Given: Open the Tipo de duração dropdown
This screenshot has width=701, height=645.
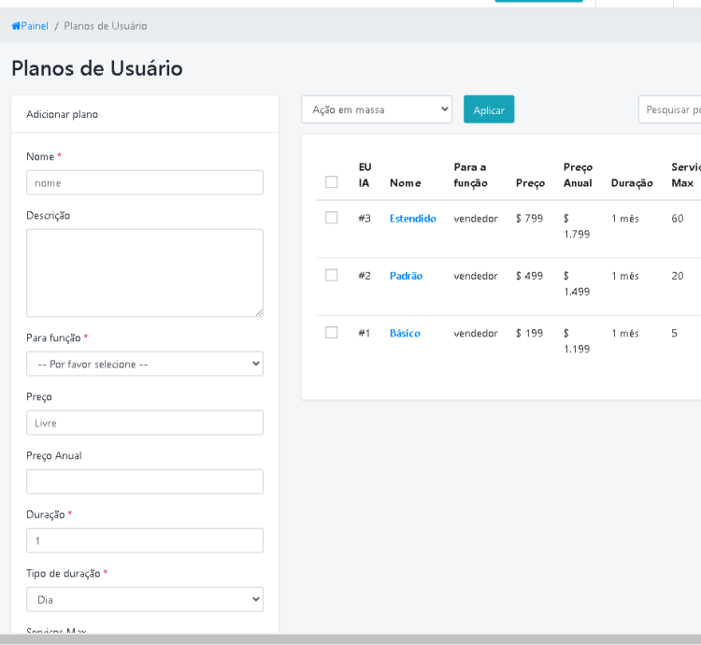Looking at the screenshot, I should [145, 599].
